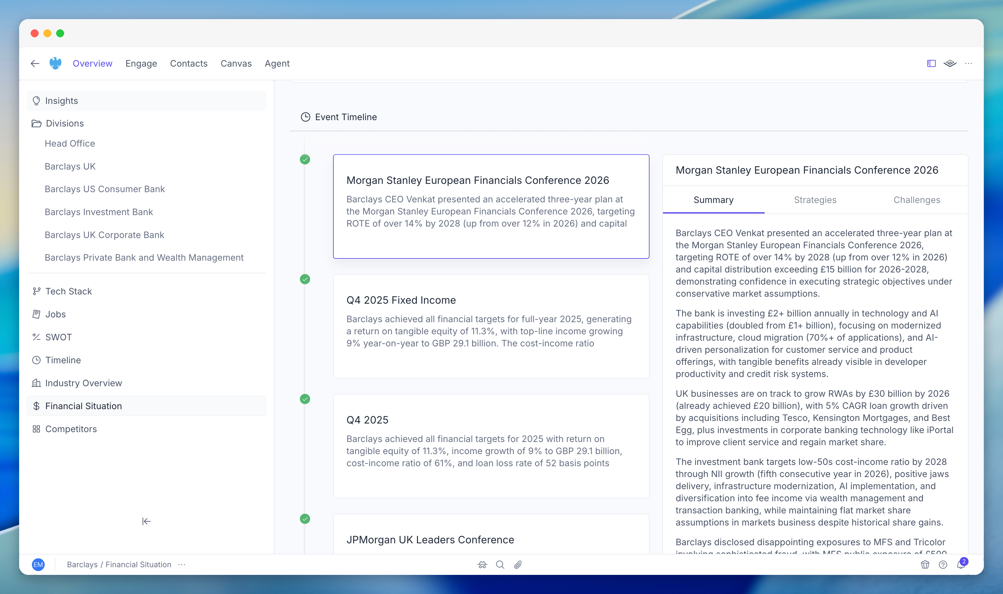Viewport: 1003px width, 594px height.
Task: Close the window with red button
Action: click(34, 33)
